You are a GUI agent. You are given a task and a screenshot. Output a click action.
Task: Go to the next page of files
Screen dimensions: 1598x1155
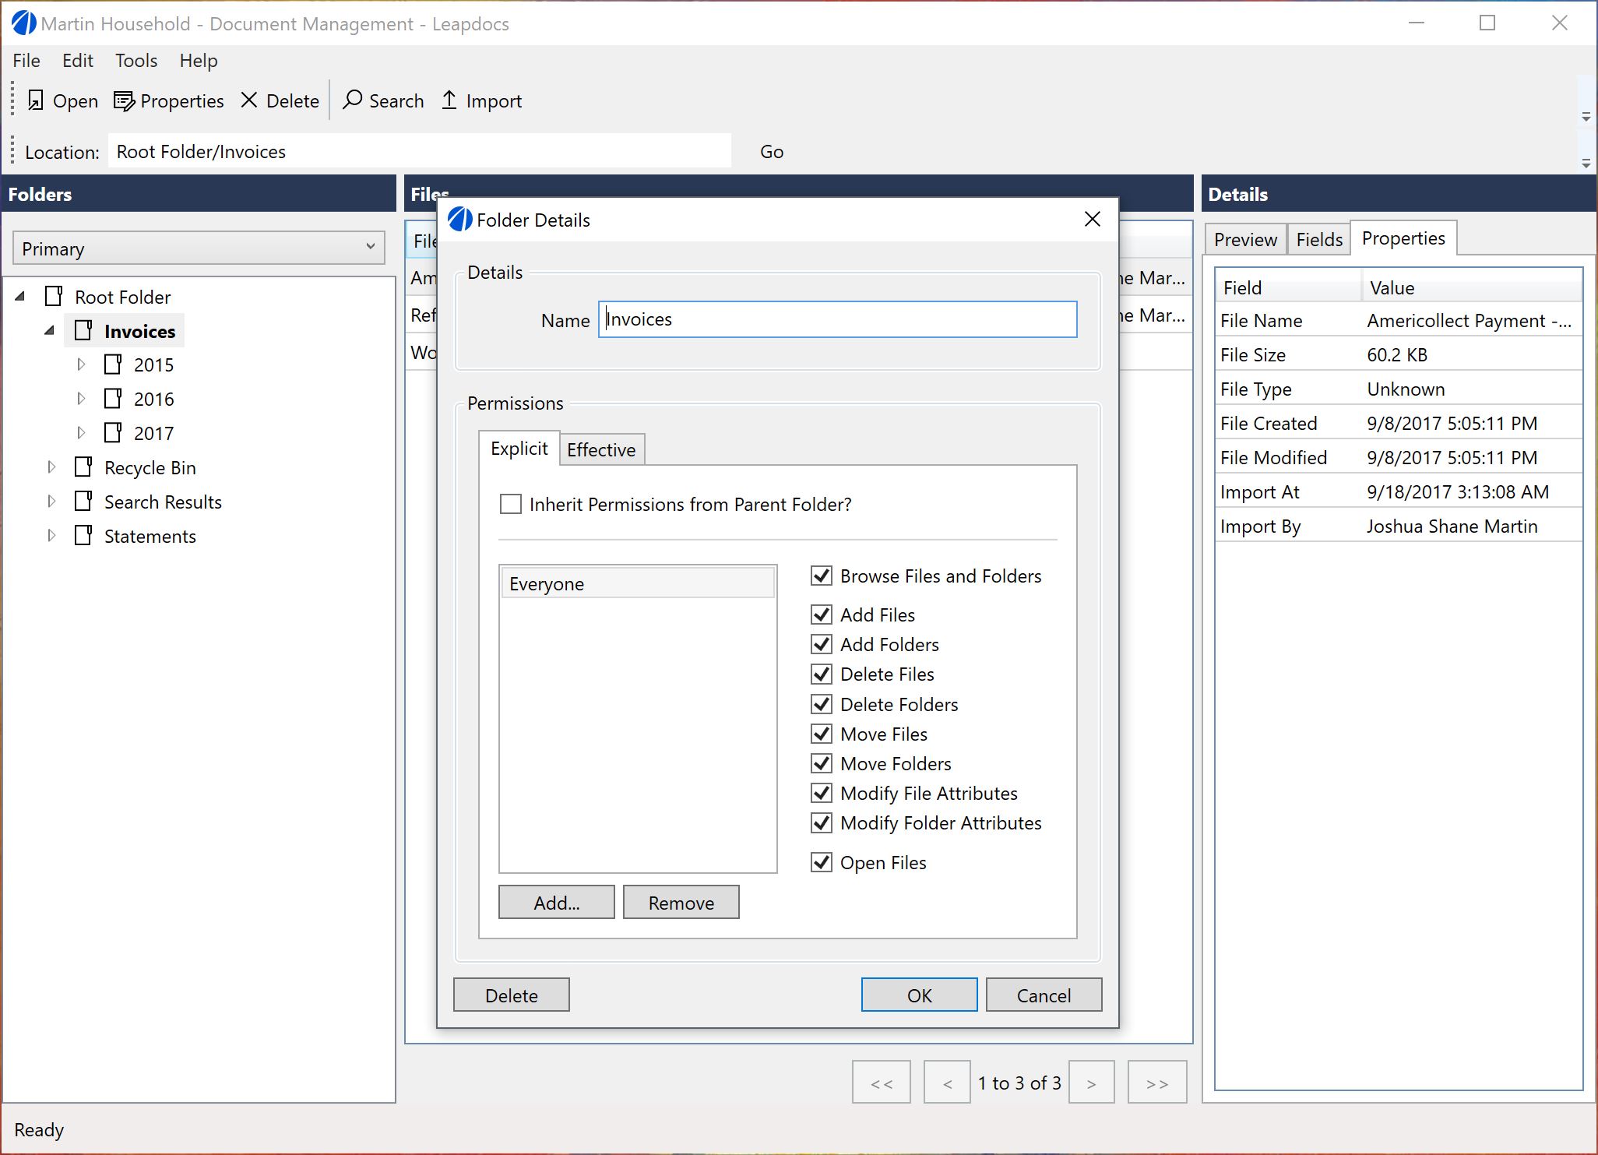tap(1092, 1083)
